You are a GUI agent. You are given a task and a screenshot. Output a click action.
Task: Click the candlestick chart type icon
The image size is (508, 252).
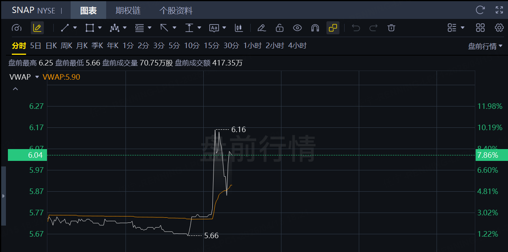point(238,28)
